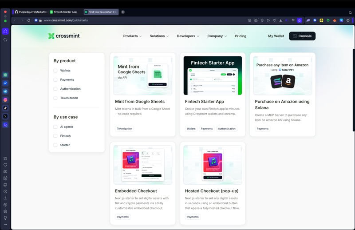This screenshot has width=355, height=230.
Task: Open the Embedded Checkout card thumbnail
Action: 143,165
